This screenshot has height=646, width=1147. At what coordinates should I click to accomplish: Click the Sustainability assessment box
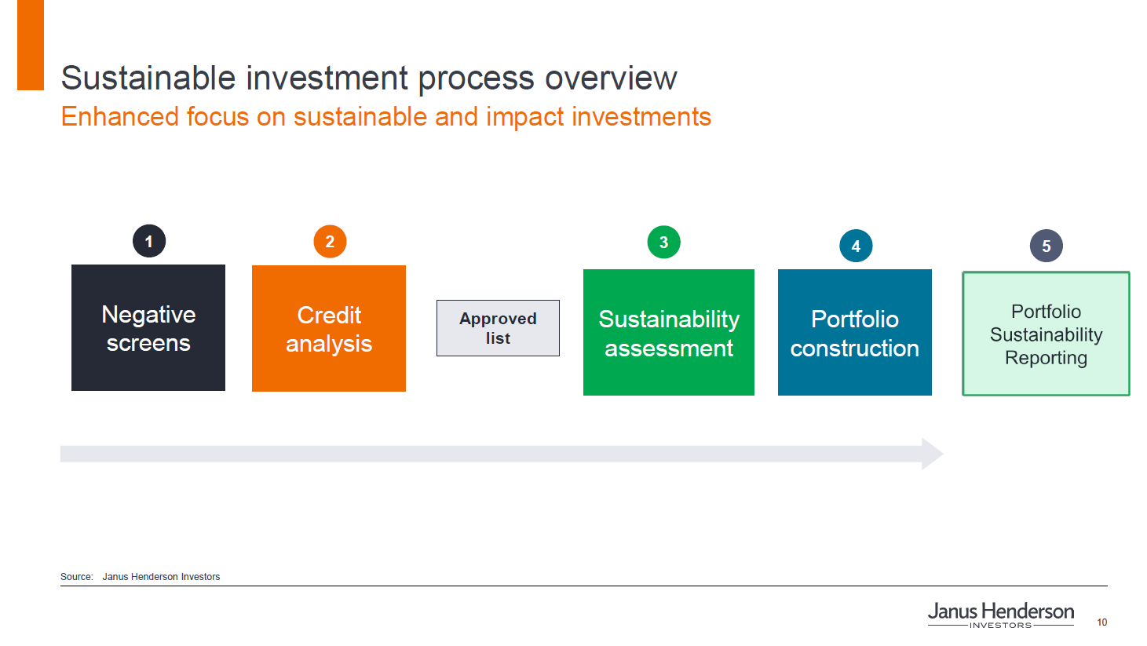point(669,333)
